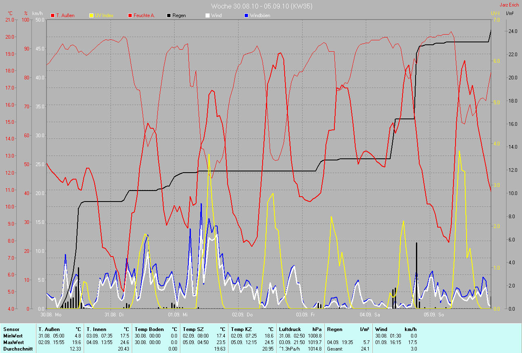Select the yellow UV Index legend swatch
Image resolution: width=522 pixels, height=353 pixels.
pyautogui.click(x=91, y=15)
